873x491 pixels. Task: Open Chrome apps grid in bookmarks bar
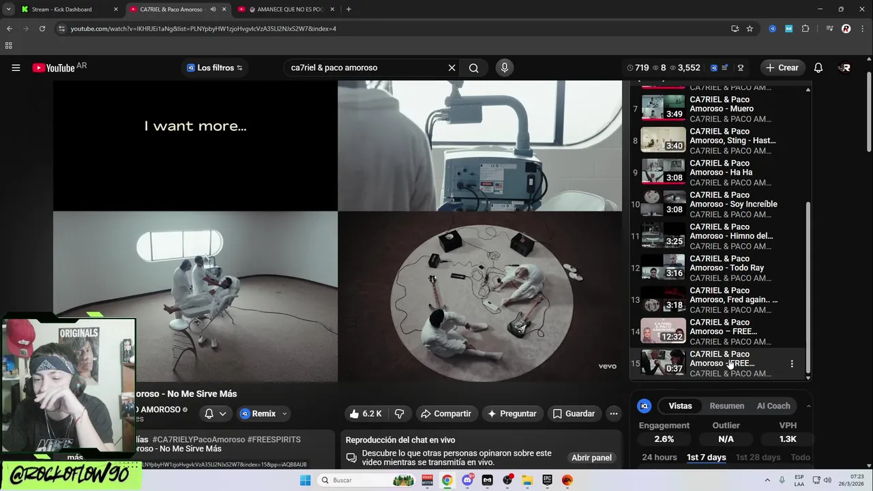click(x=9, y=46)
